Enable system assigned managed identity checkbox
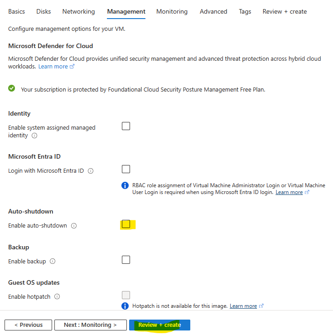This screenshot has height=335, width=333. tap(126, 126)
